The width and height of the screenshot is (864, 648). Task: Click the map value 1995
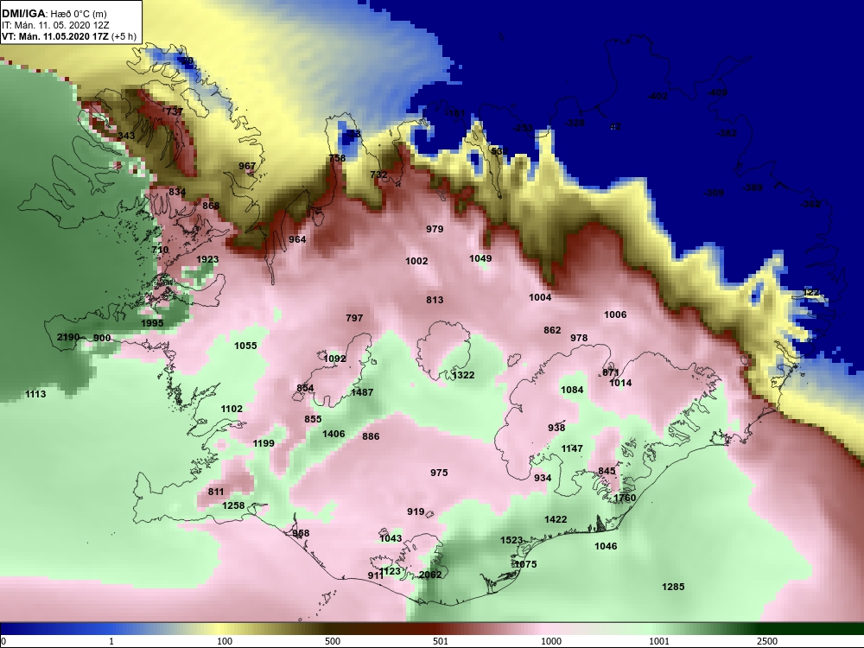point(152,323)
